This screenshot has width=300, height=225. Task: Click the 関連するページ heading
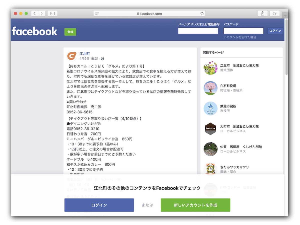tap(213, 52)
